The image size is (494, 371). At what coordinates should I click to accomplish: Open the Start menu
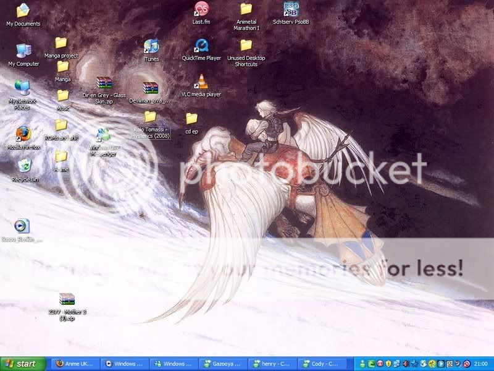(x=20, y=364)
